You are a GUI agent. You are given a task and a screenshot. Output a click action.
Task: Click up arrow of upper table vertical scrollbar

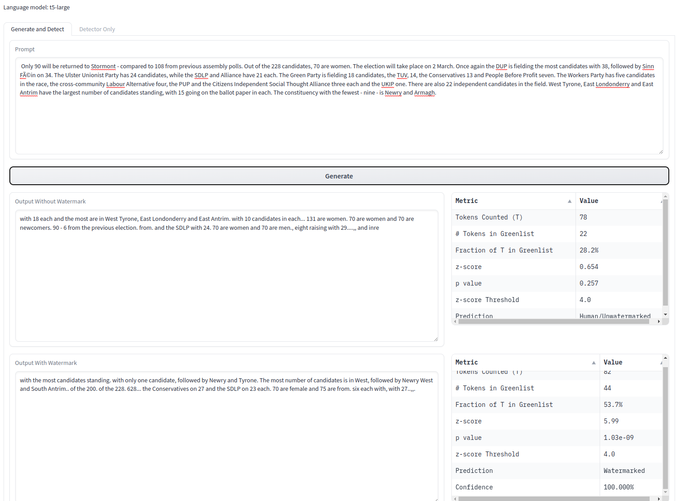click(666, 196)
